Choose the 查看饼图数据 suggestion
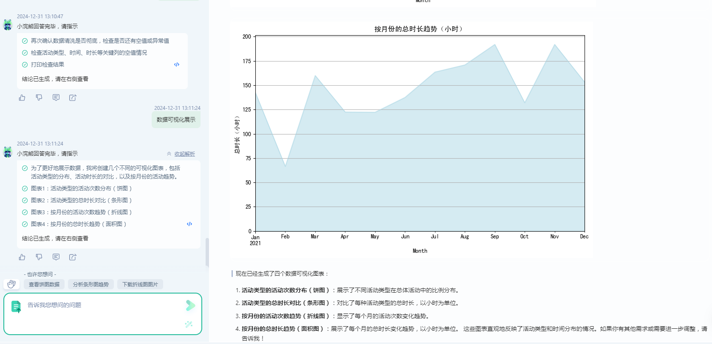The image size is (712, 344). [44, 284]
